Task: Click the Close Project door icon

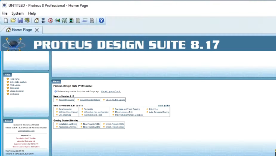Action: pyautogui.click(x=27, y=20)
